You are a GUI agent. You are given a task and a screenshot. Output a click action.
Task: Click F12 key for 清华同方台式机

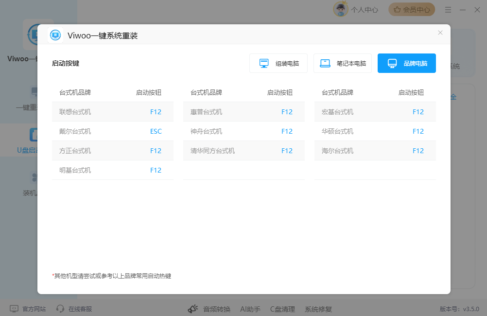click(287, 151)
